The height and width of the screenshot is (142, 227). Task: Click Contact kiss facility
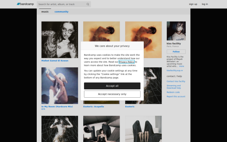(x=176, y=81)
